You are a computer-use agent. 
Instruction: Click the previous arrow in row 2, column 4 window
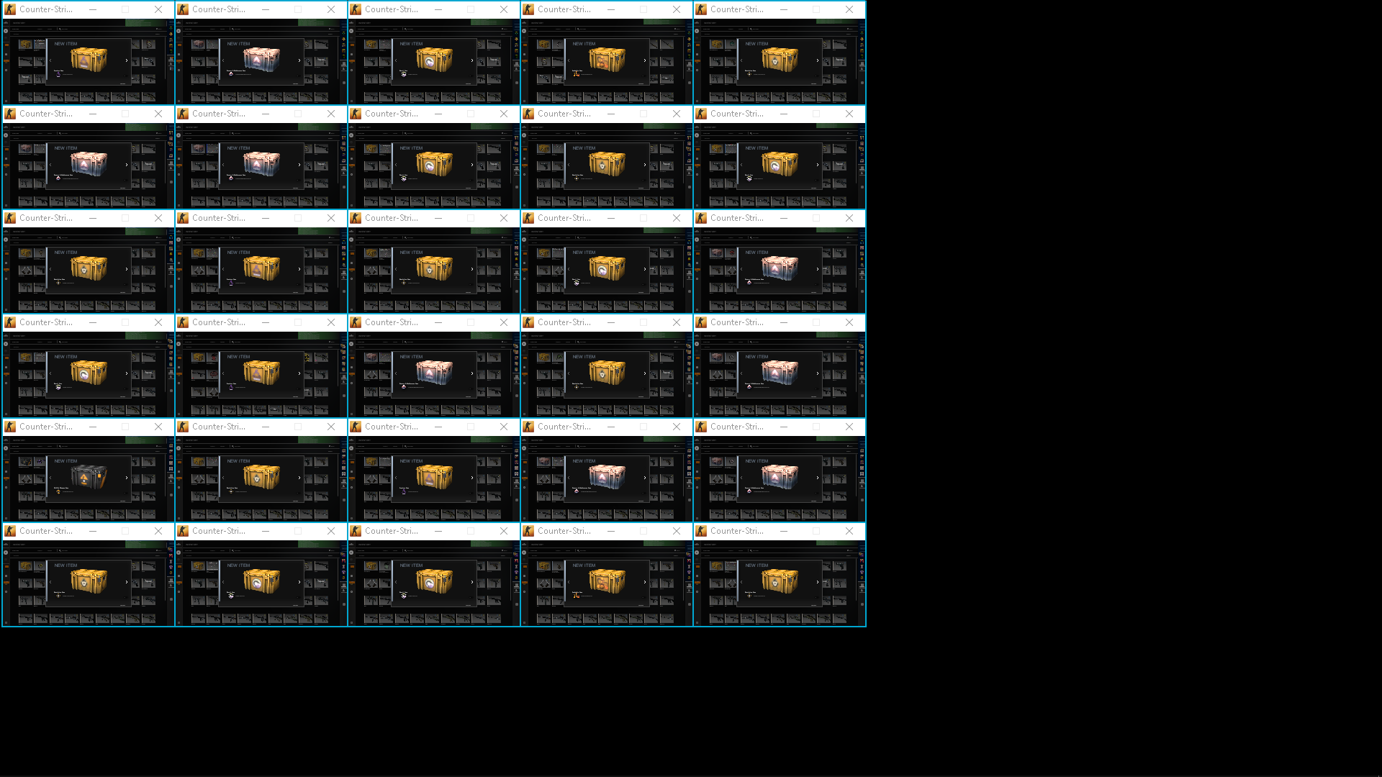(569, 165)
